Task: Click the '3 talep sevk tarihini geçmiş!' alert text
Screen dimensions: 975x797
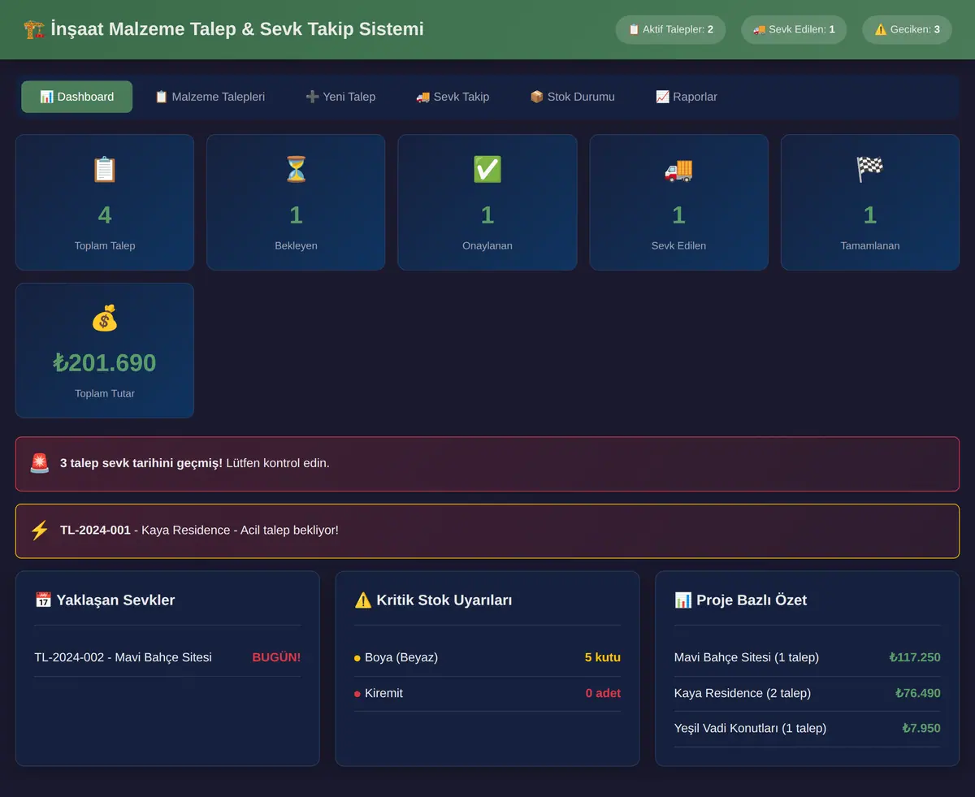Action: 141,463
